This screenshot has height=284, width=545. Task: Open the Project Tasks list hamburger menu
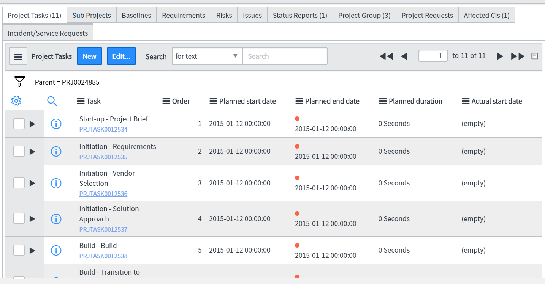point(18,56)
